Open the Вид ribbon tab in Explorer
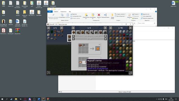 tap(70, 12)
